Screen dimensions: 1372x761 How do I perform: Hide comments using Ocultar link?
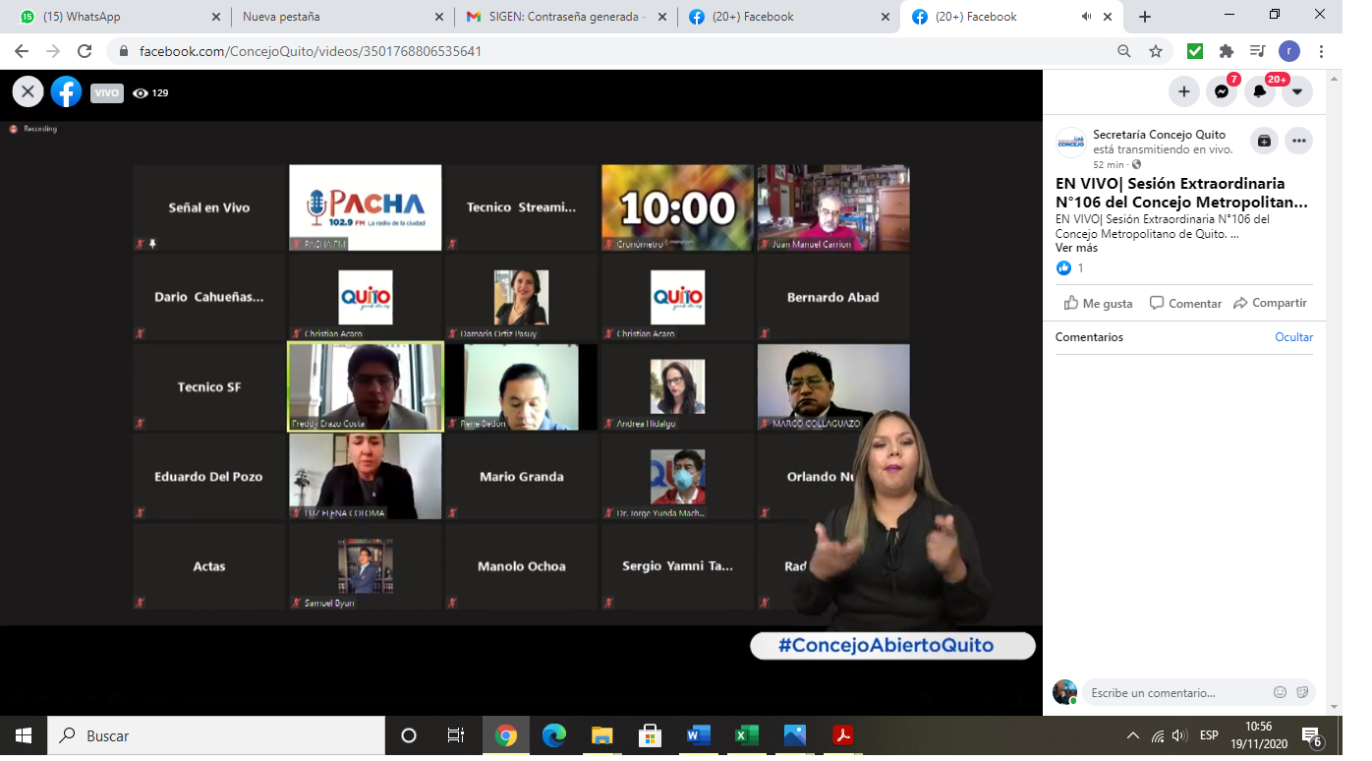click(1293, 337)
